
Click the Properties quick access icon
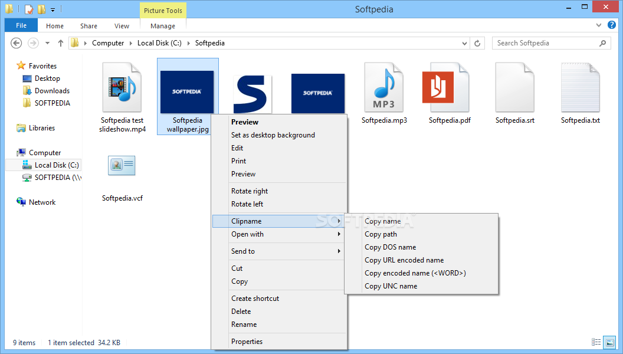(29, 9)
